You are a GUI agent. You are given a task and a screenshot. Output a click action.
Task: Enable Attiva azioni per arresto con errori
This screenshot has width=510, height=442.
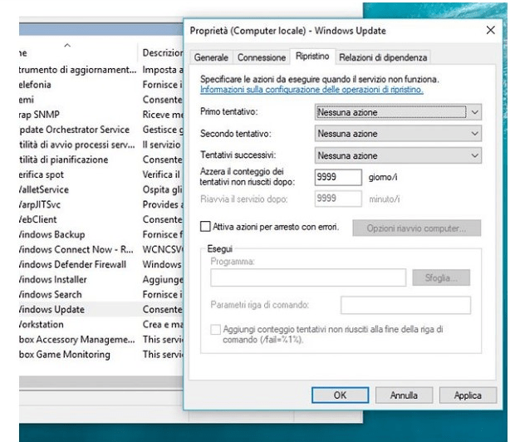(x=207, y=226)
